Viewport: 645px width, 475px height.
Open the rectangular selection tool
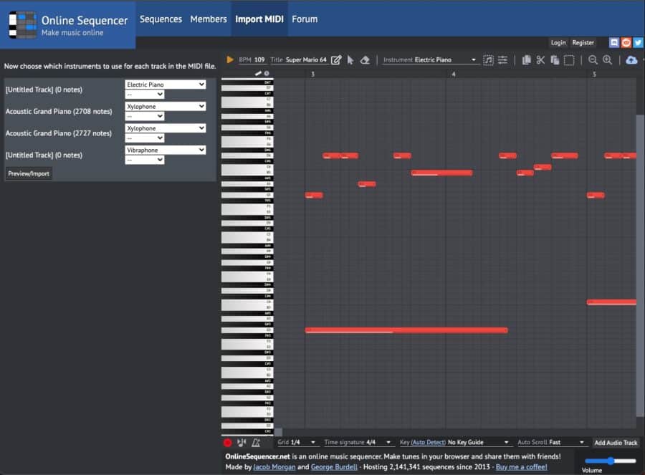pos(568,60)
